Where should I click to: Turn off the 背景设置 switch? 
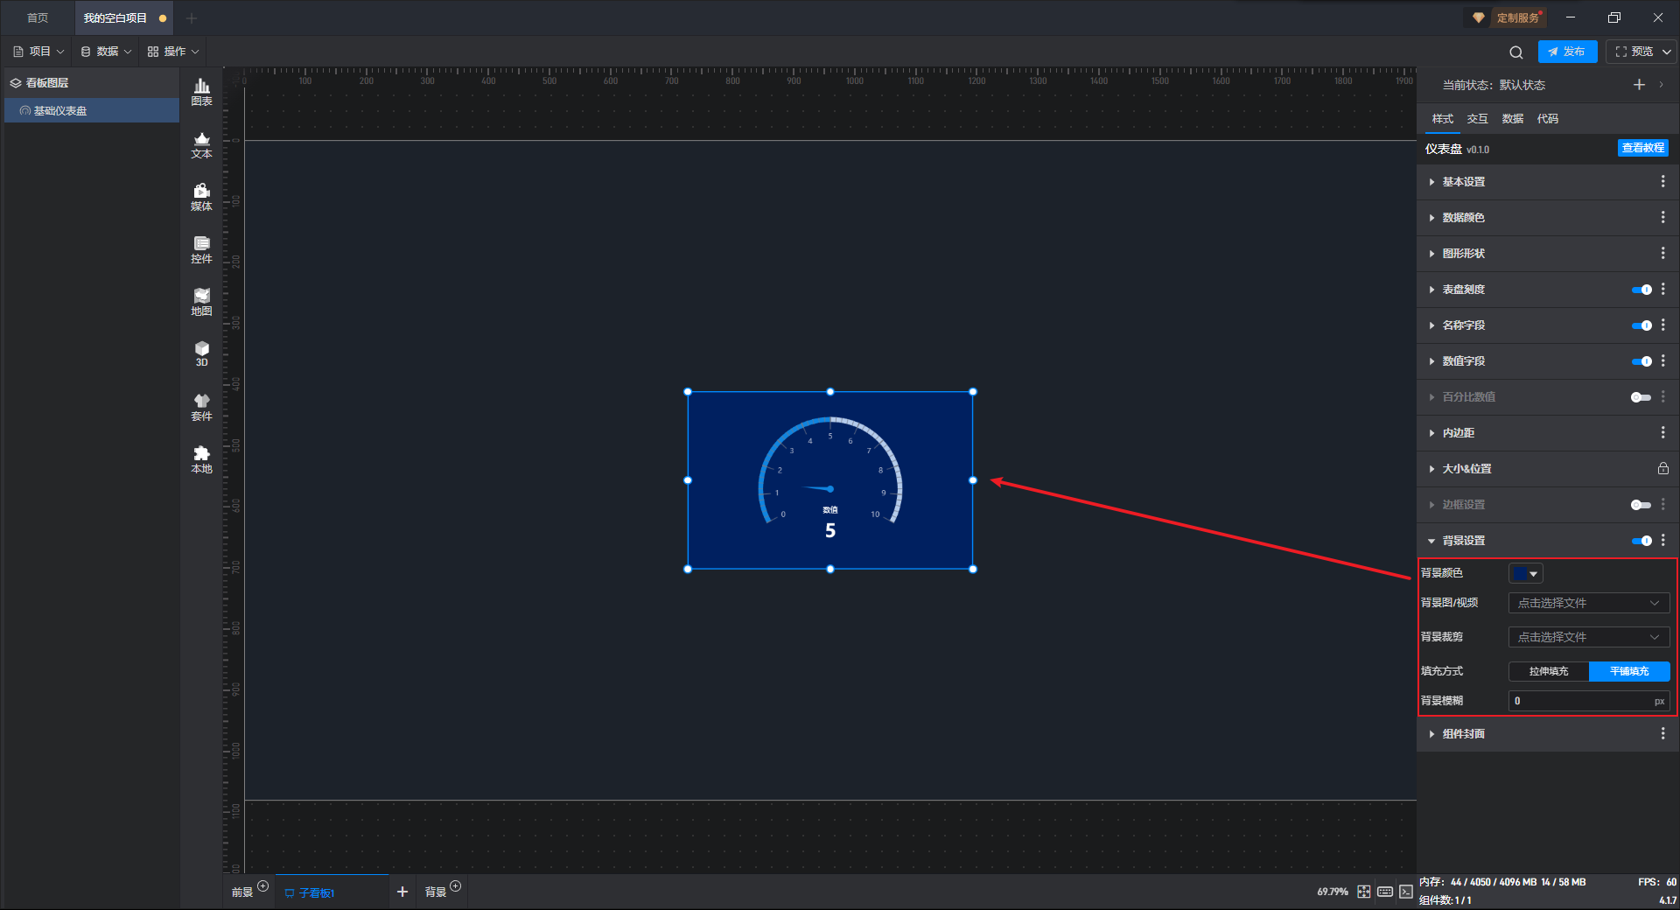pyautogui.click(x=1641, y=541)
